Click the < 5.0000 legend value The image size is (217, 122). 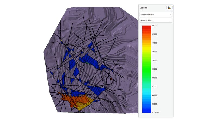pos(155,113)
